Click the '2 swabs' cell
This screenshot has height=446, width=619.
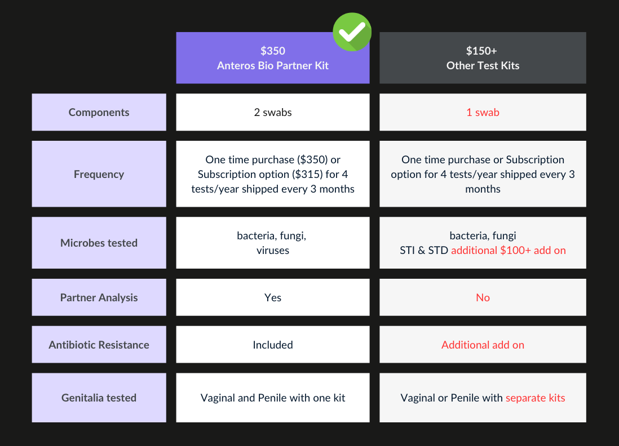pos(273,112)
